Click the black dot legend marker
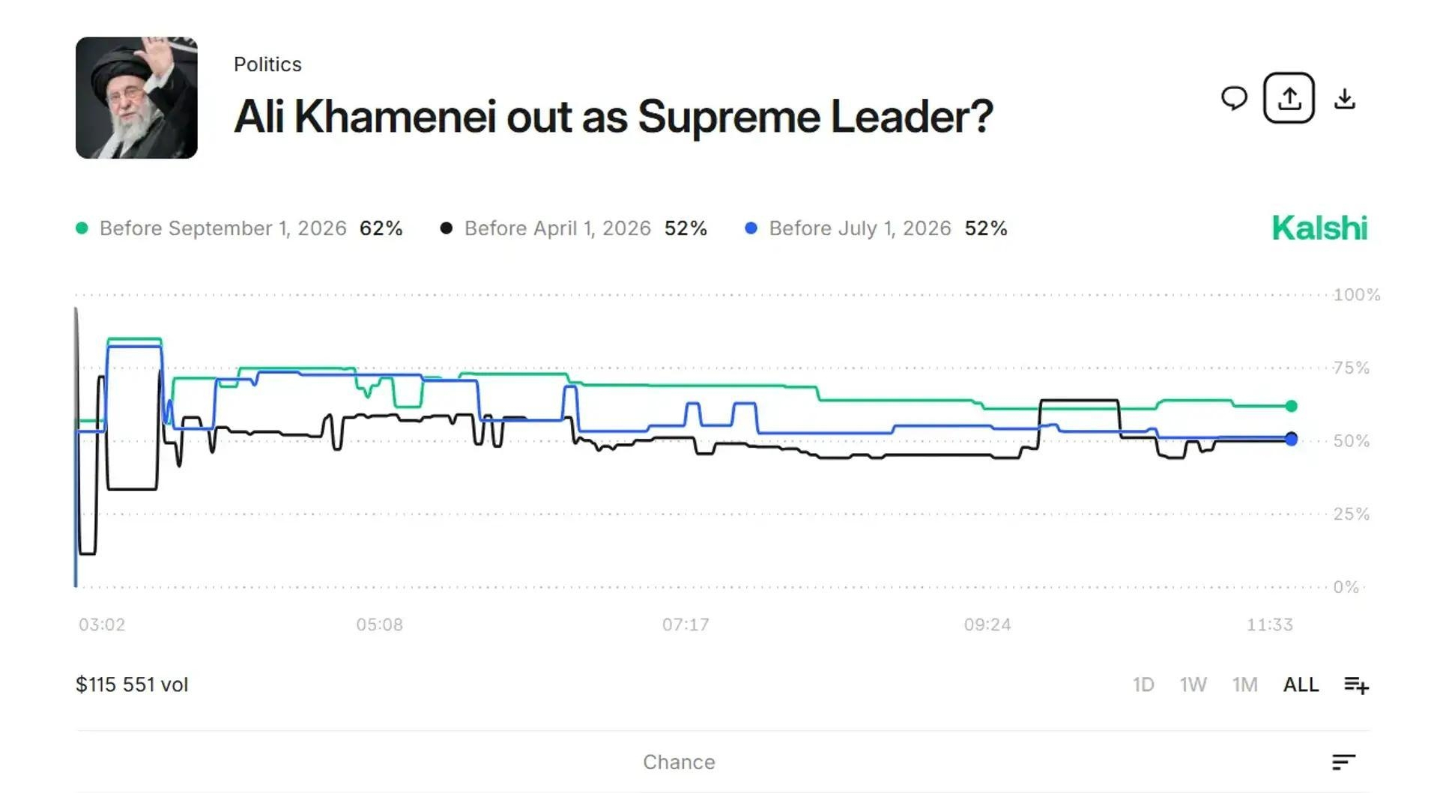 pyautogui.click(x=447, y=228)
